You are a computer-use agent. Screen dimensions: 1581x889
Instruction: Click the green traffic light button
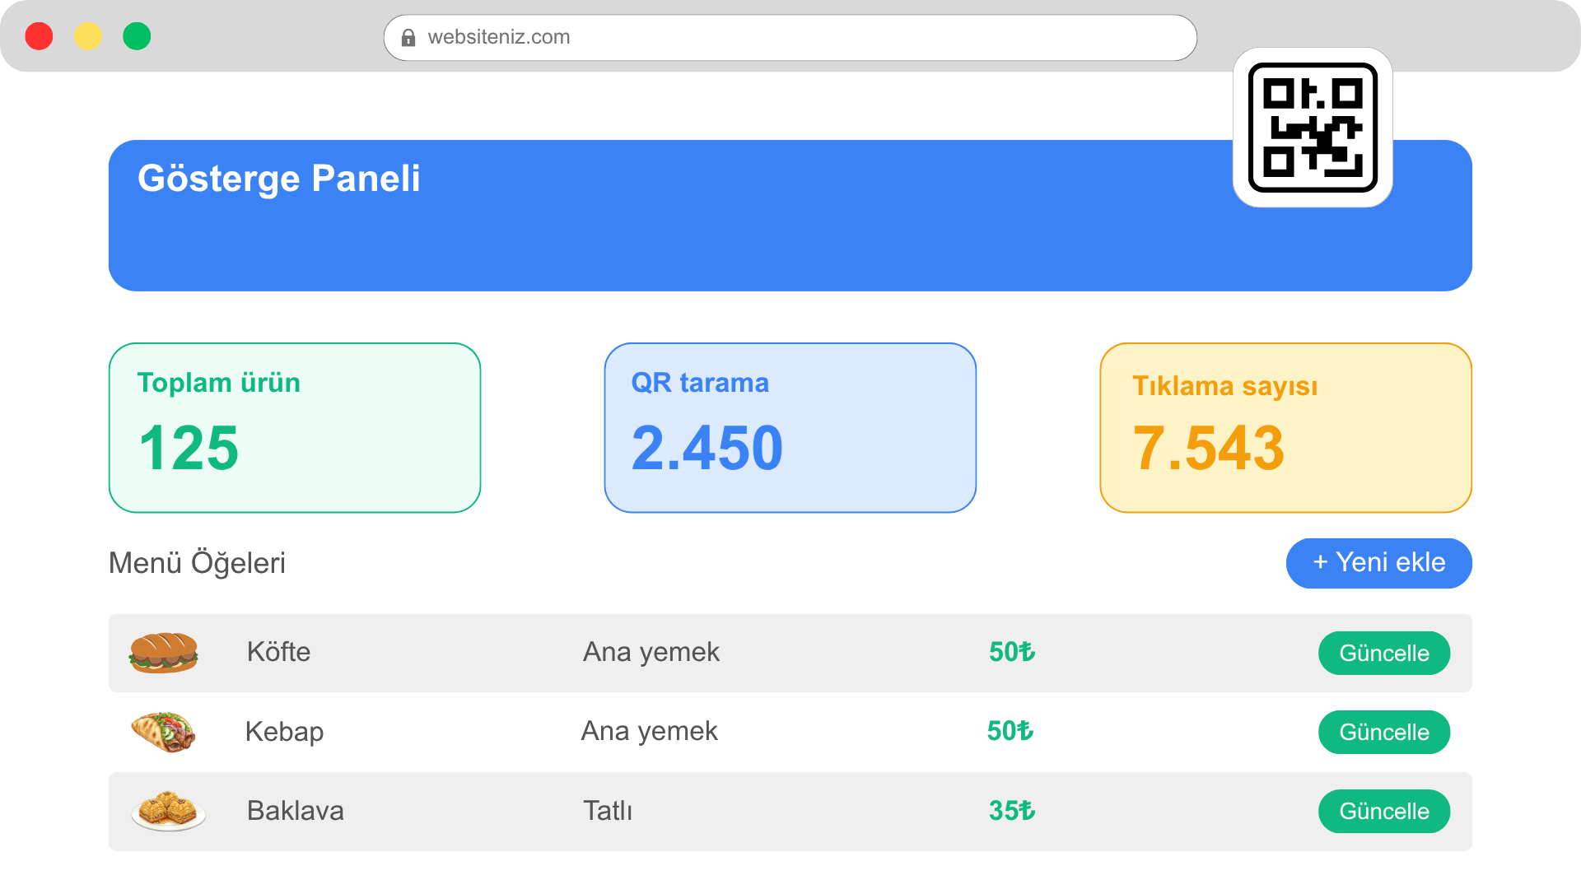[138, 36]
